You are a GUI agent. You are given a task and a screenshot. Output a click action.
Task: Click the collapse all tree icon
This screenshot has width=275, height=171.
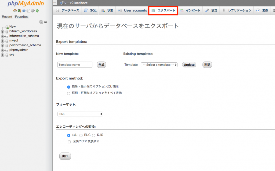point(41,22)
